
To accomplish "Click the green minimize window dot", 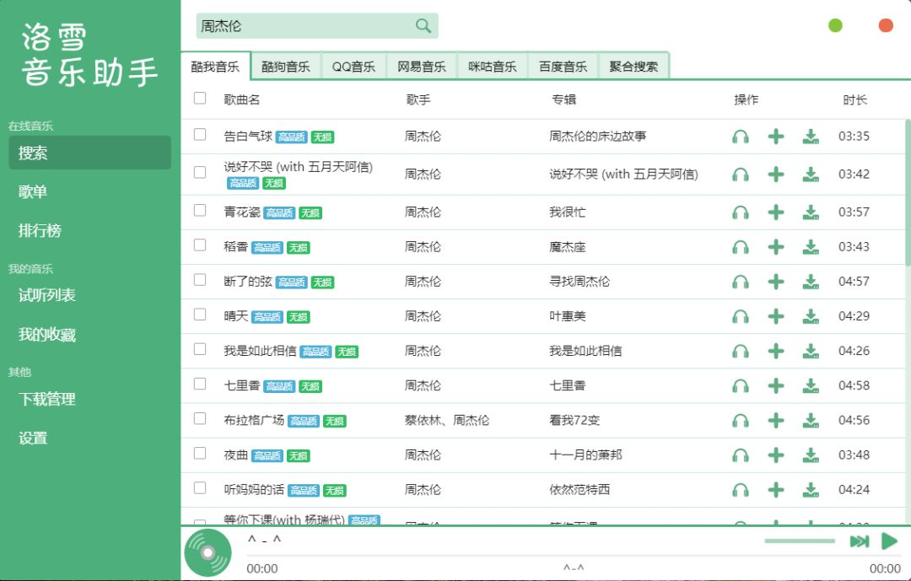I will coord(835,25).
